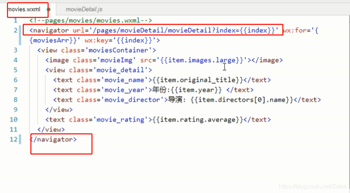Screen dimensions: 350x193
Task: Select line number 5 in gutter
Action: [15, 70]
